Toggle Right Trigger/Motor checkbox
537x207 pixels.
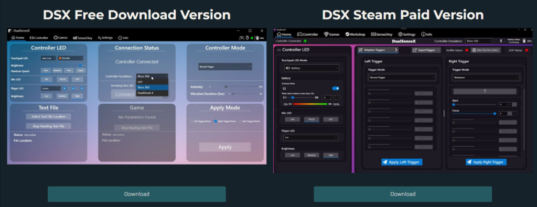click(216, 121)
